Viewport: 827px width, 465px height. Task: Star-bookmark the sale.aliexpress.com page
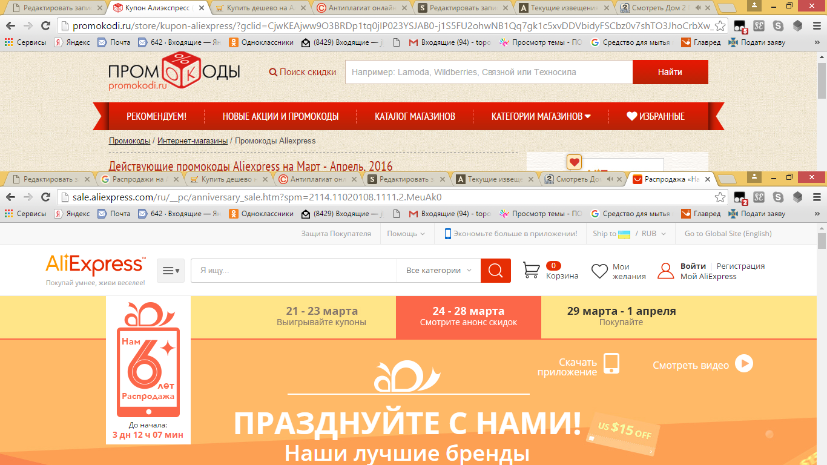[x=720, y=197]
